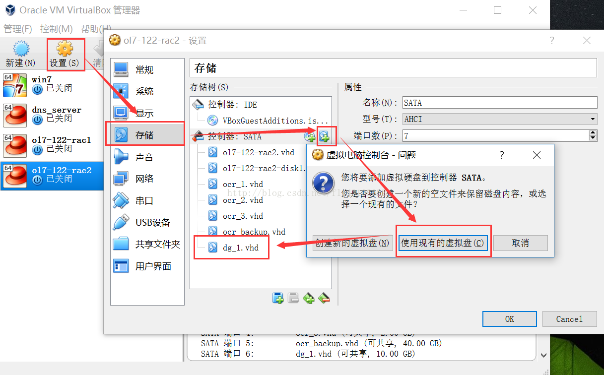Select the ol7-122-rac1 virtual machine
604x375 pixels.
[52, 145]
